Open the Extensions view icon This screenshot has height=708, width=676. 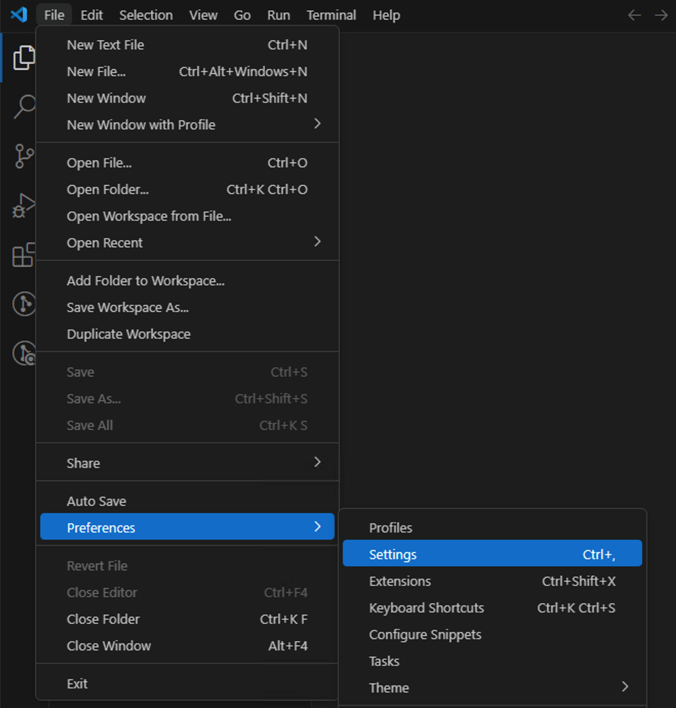[x=24, y=254]
